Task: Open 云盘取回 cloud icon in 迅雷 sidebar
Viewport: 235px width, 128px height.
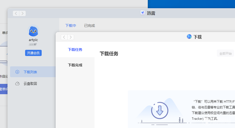Action: click(x=17, y=83)
